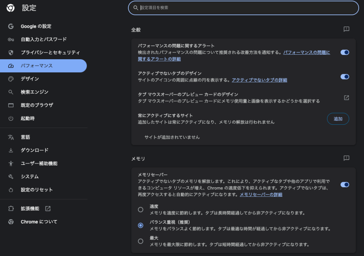Turn off アクティブでないタブのデザイン toggle
This screenshot has height=256, width=364.
coord(345,77)
